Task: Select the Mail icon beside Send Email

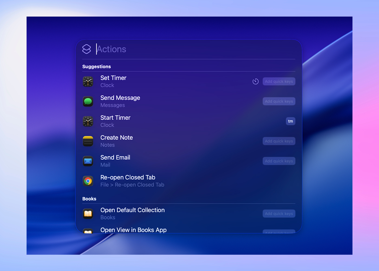Action: [x=88, y=161]
